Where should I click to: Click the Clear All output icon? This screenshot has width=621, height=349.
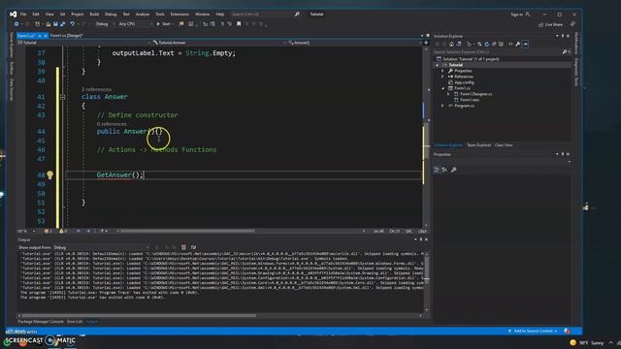[183, 247]
